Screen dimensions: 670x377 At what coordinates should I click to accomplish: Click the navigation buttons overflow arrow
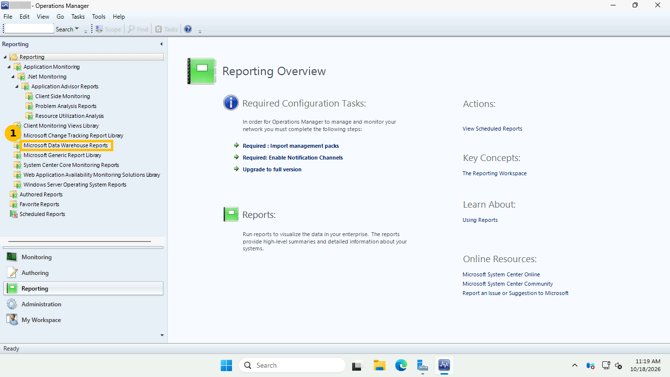point(162,335)
